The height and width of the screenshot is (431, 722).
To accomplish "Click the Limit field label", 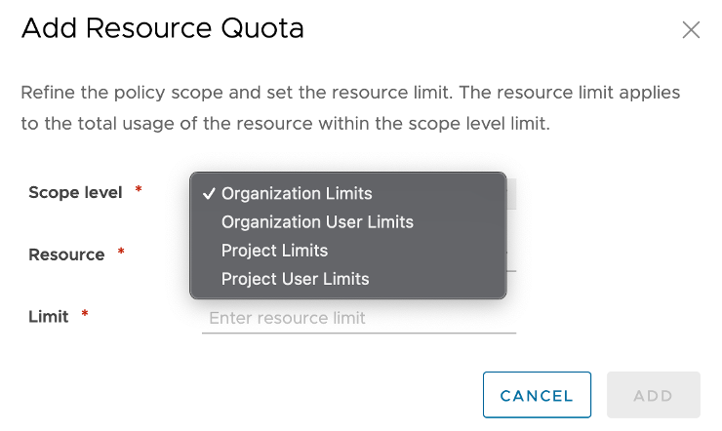I will (49, 316).
